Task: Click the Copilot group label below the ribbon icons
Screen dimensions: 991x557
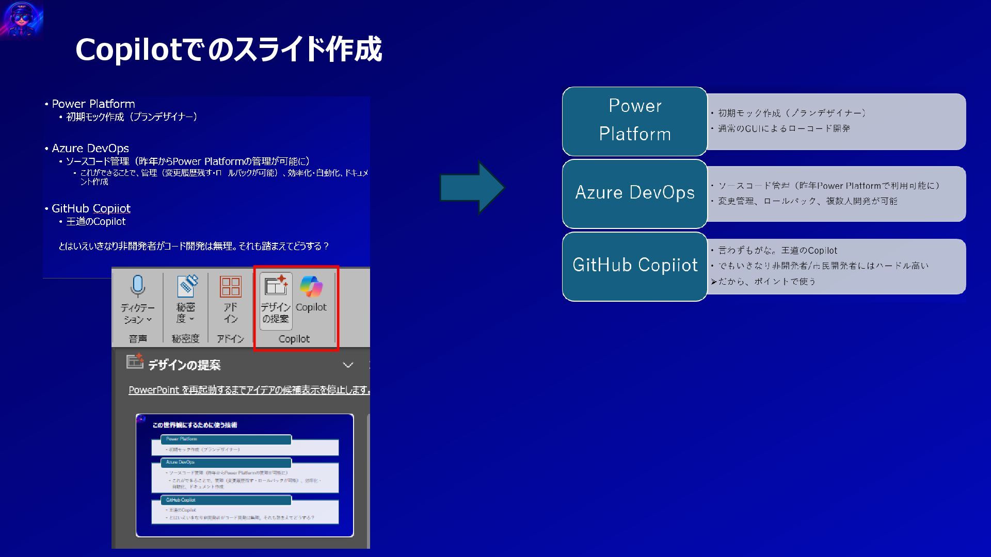Action: (294, 339)
